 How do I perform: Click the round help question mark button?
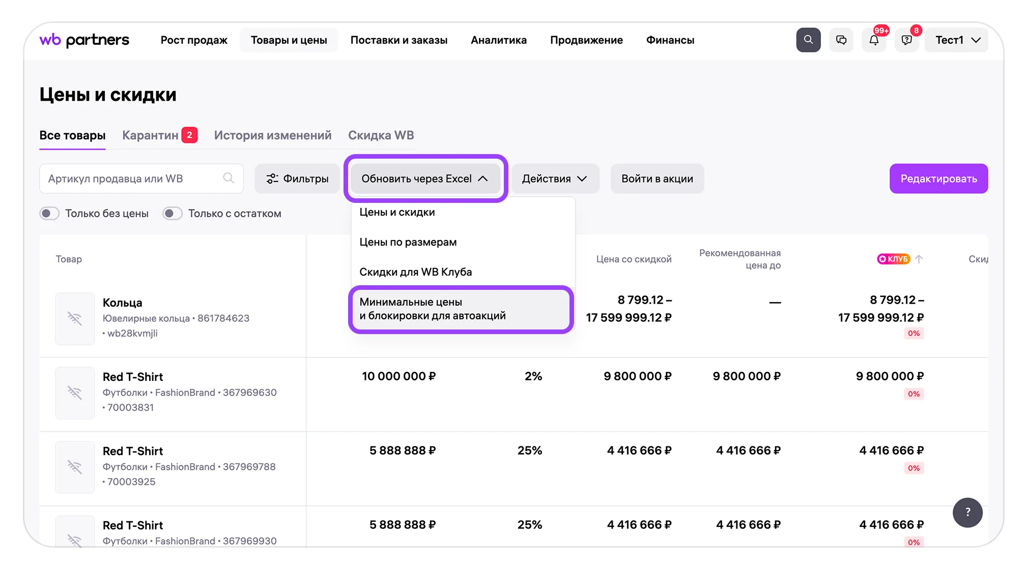point(967,512)
